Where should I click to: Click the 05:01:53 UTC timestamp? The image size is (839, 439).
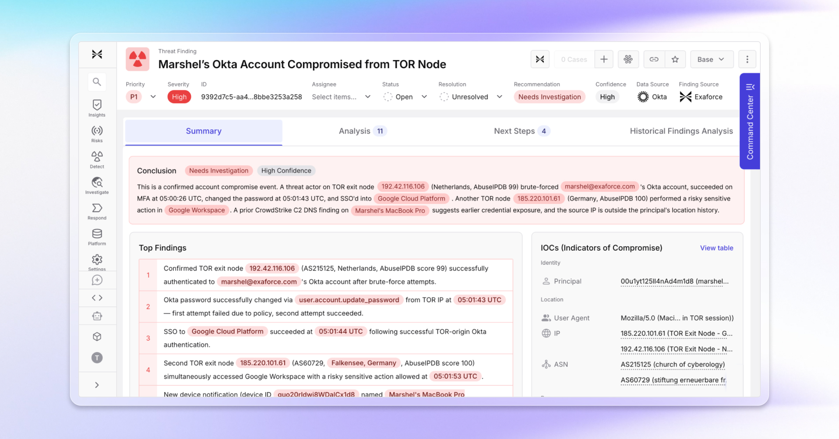coord(456,376)
